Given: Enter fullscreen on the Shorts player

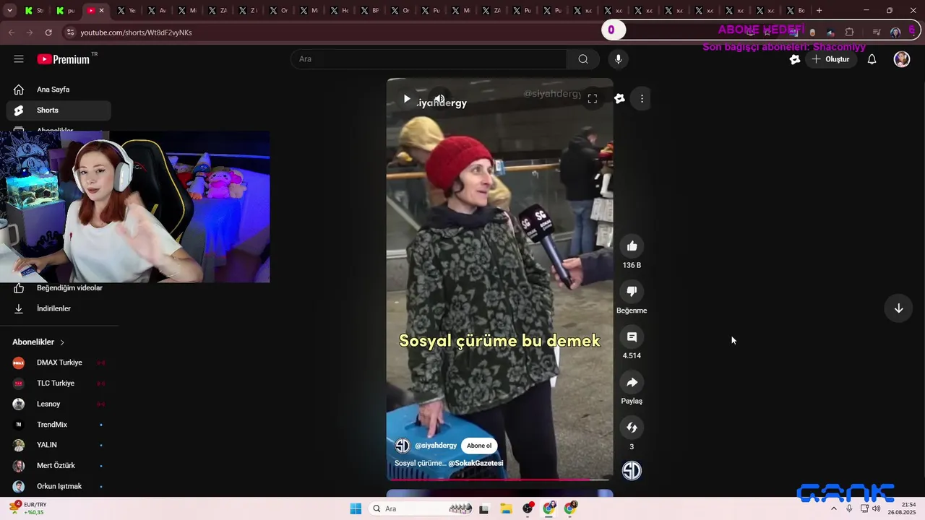Looking at the screenshot, I should (592, 99).
